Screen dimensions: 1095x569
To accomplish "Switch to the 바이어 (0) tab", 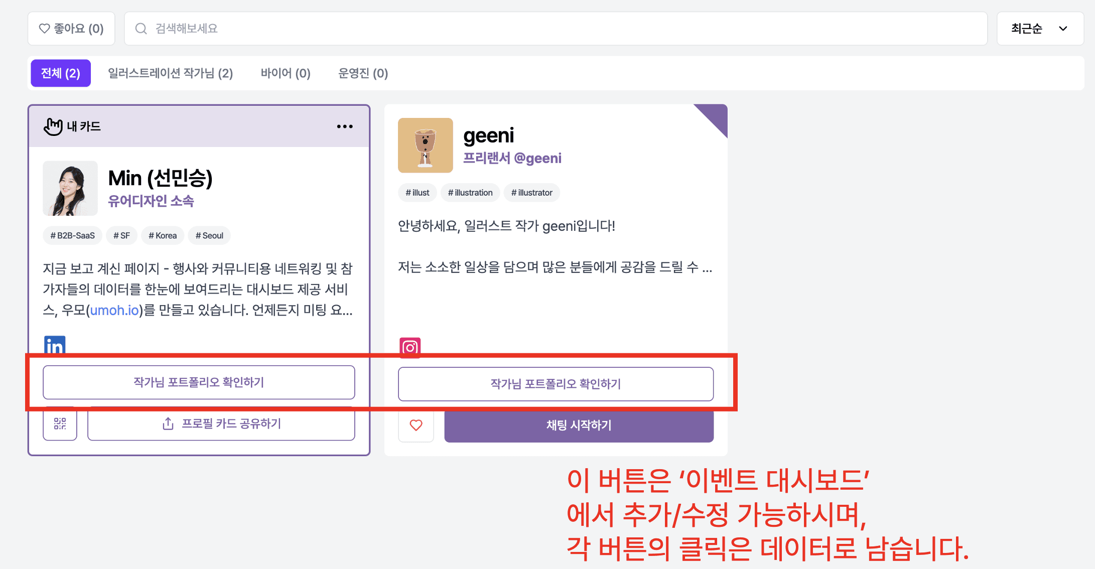I will [x=286, y=73].
